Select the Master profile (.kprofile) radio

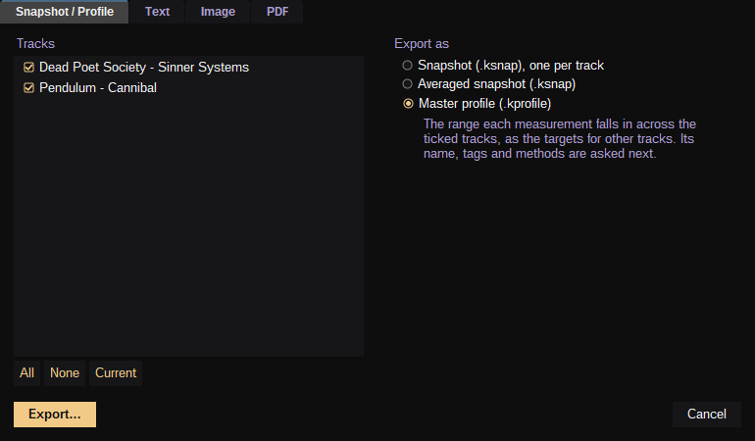coord(408,104)
